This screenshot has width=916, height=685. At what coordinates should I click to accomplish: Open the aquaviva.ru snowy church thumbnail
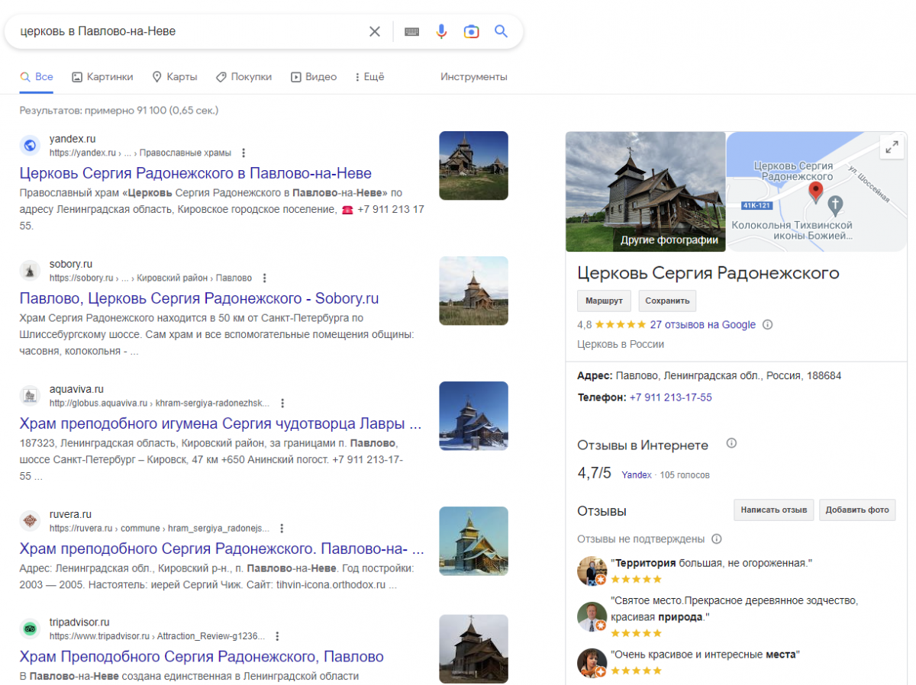(473, 416)
